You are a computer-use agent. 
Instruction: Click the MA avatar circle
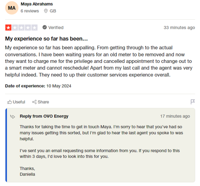12,8
